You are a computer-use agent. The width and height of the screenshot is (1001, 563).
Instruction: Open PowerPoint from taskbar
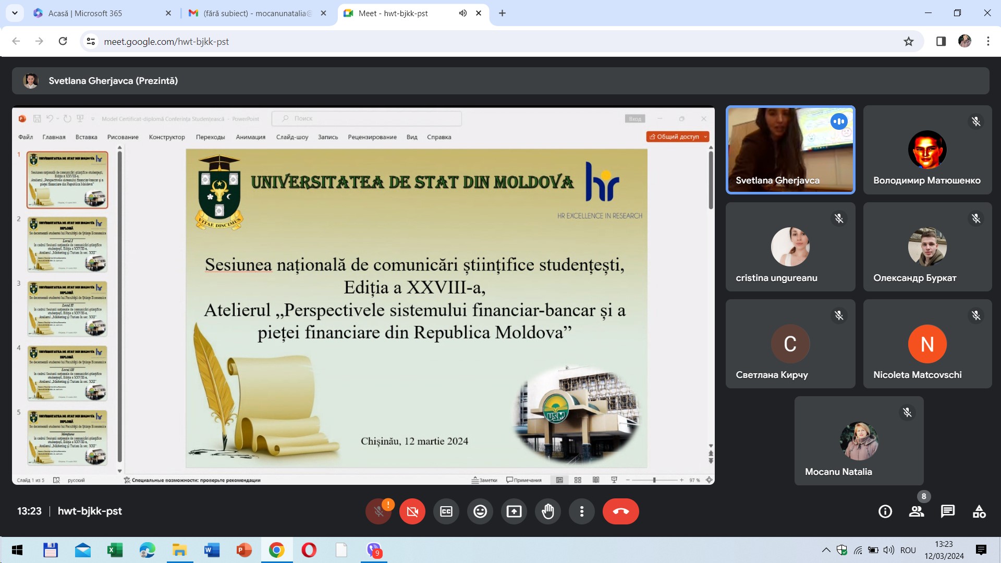[x=244, y=550]
